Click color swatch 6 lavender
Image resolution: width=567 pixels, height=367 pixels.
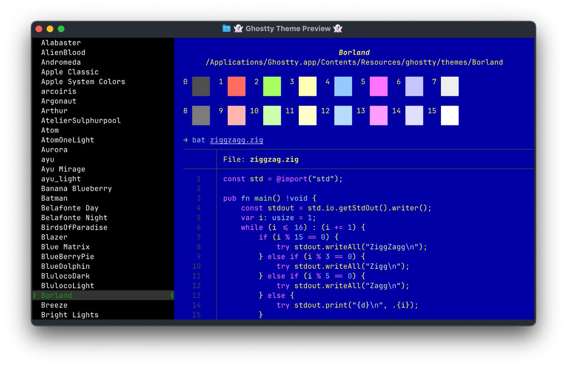414,86
